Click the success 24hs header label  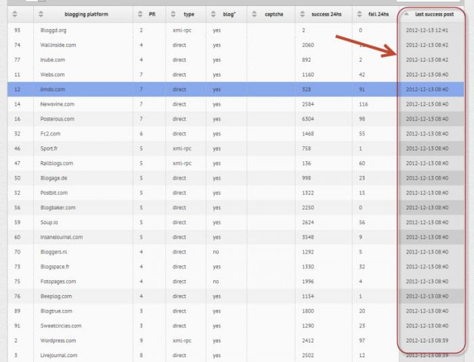pyautogui.click(x=326, y=14)
